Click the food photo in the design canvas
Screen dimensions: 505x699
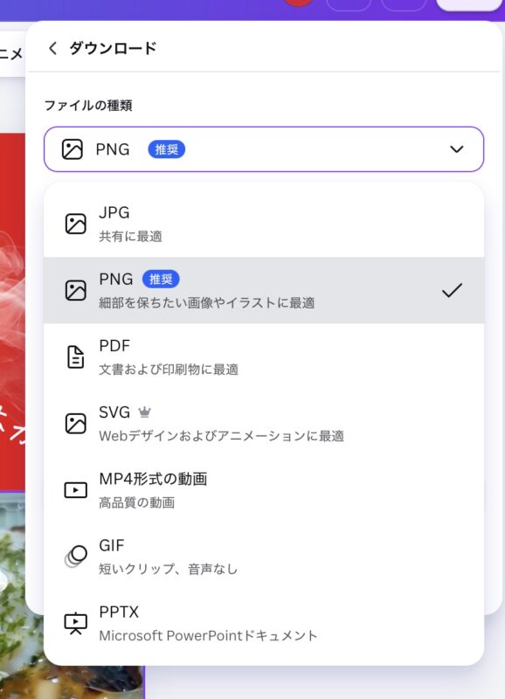pos(20,595)
